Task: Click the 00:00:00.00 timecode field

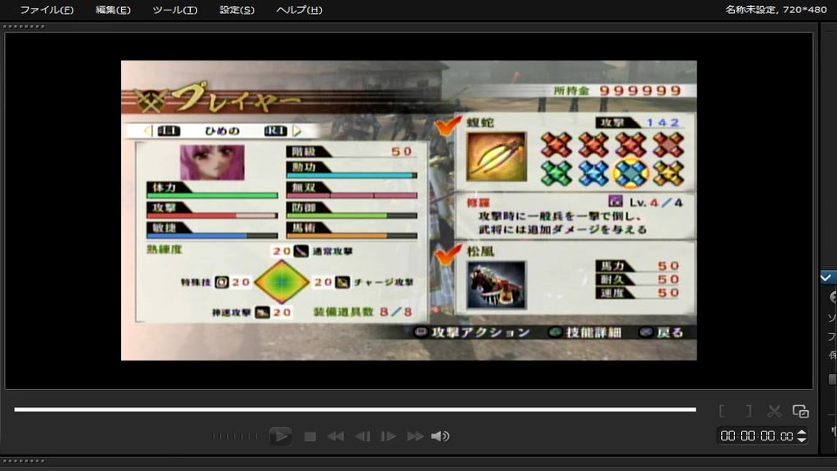Action: 756,436
